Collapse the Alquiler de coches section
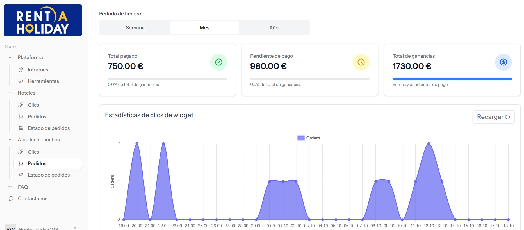The width and height of the screenshot is (524, 230). point(10,140)
